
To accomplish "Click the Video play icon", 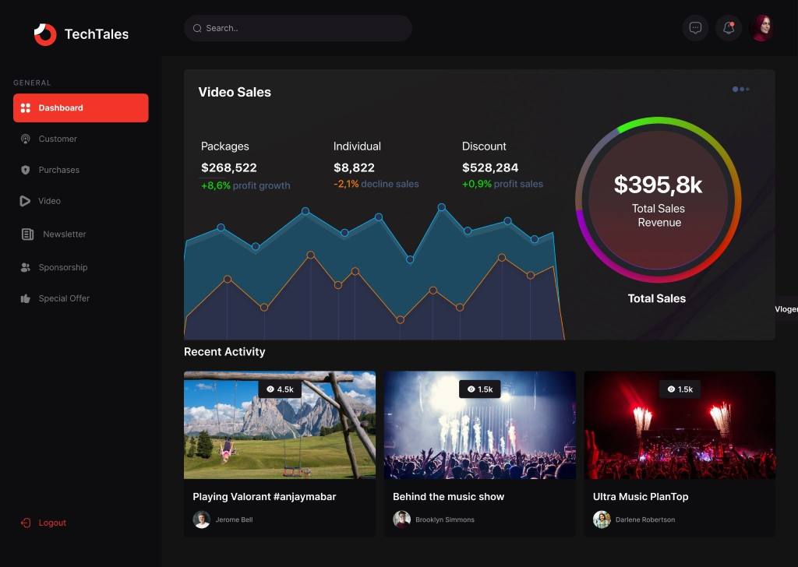I will tap(25, 201).
